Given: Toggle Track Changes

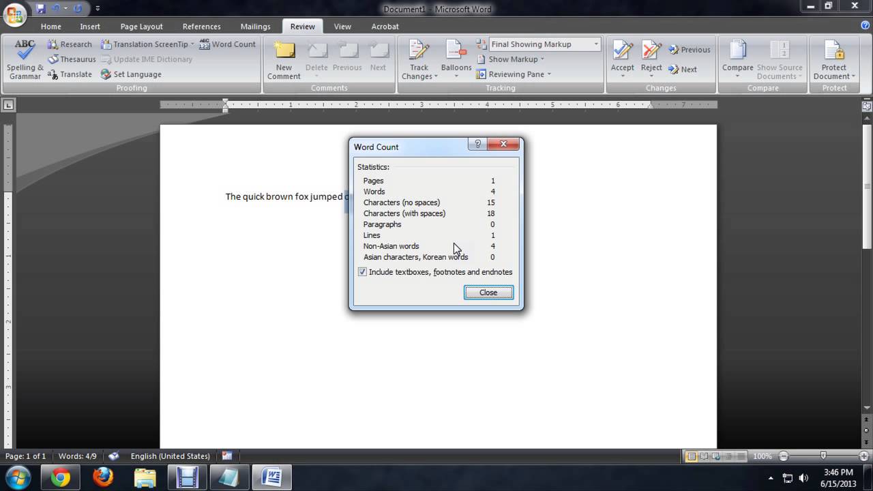Looking at the screenshot, I should point(419,60).
